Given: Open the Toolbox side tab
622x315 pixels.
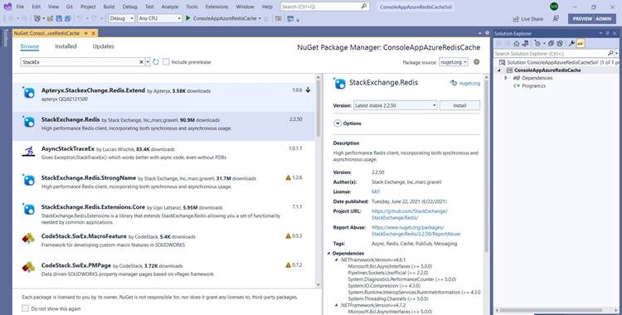Looking at the screenshot, I should pos(6,37).
